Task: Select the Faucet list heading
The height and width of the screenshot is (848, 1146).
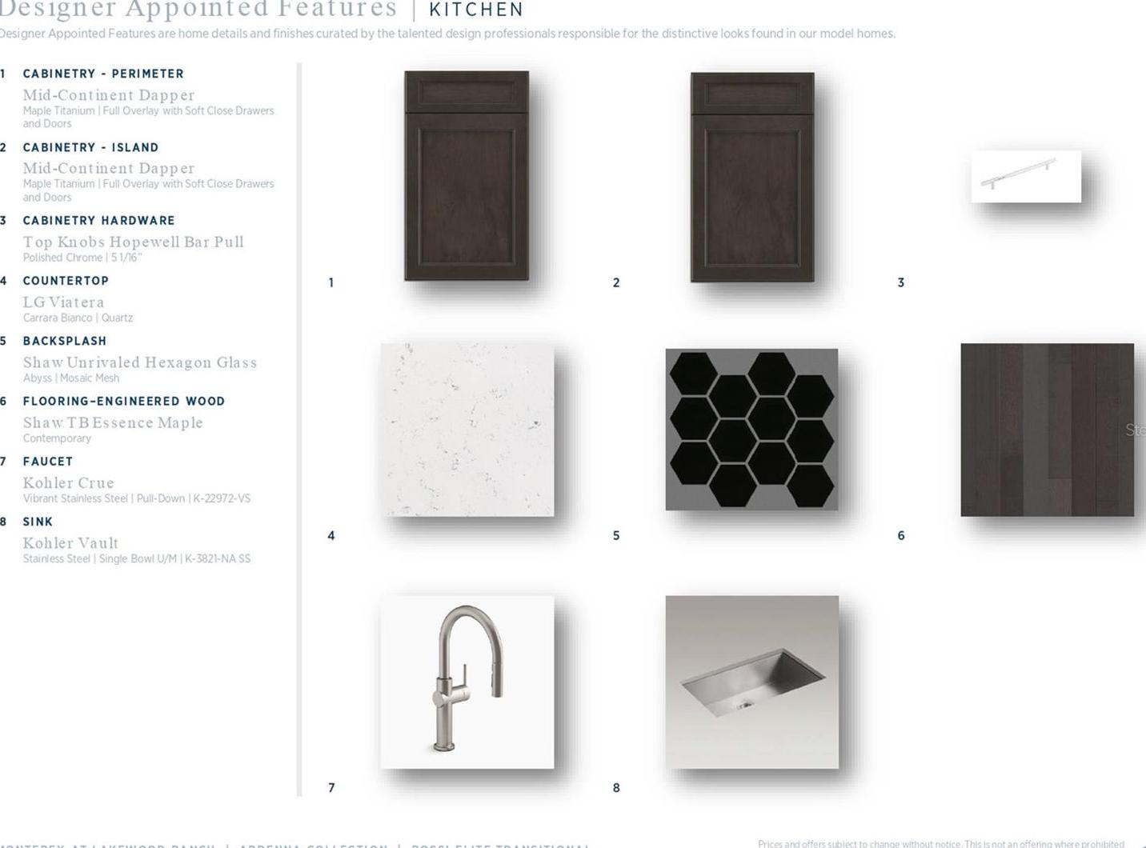Action: 48,462
